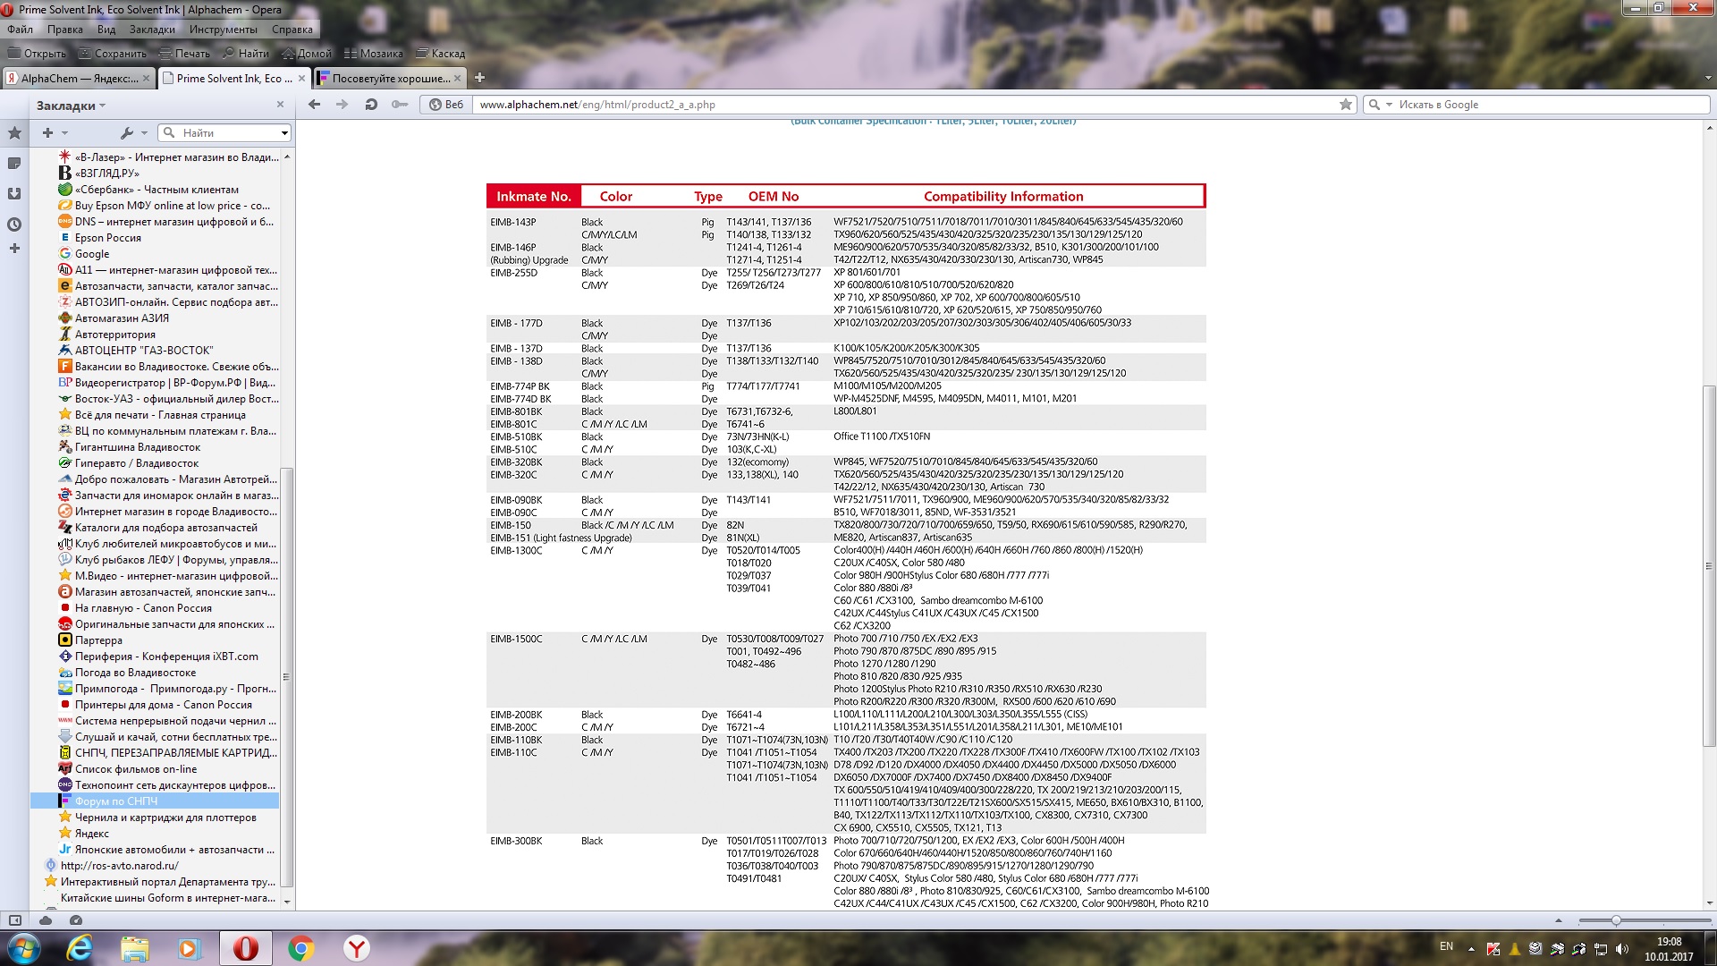Bookmark this page with the address bar star
The width and height of the screenshot is (1717, 966).
pos(1346,105)
